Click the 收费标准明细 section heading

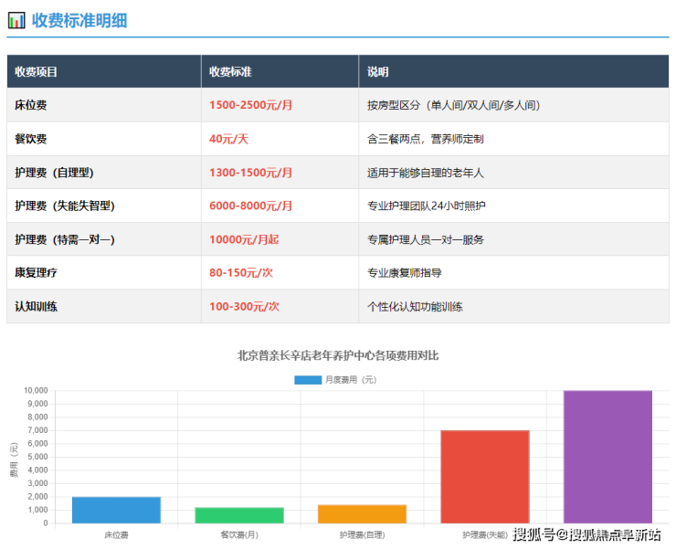pyautogui.click(x=79, y=20)
